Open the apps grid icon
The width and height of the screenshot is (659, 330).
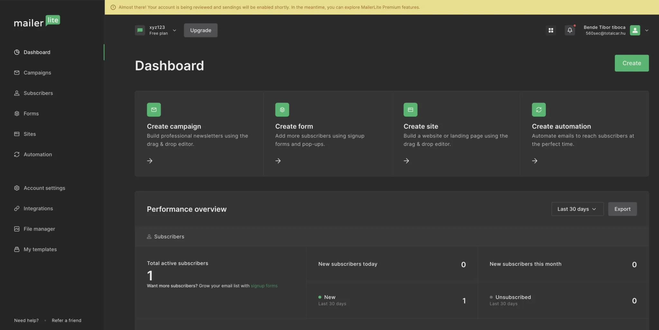click(551, 30)
